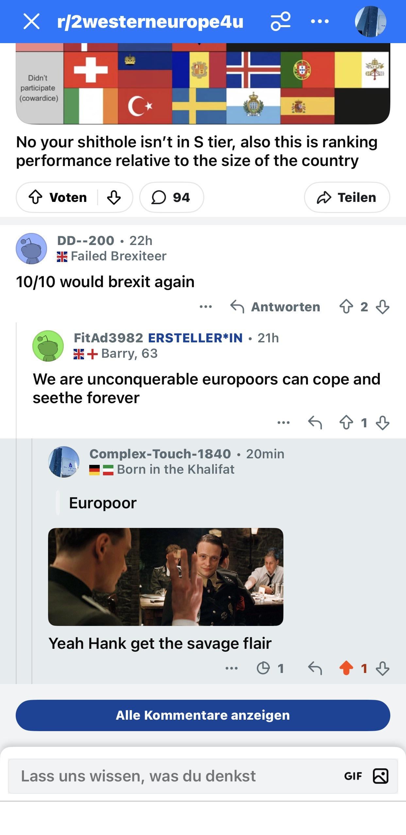The width and height of the screenshot is (406, 835).
Task: Downvote FitAd3982's comment
Action: coord(382,423)
